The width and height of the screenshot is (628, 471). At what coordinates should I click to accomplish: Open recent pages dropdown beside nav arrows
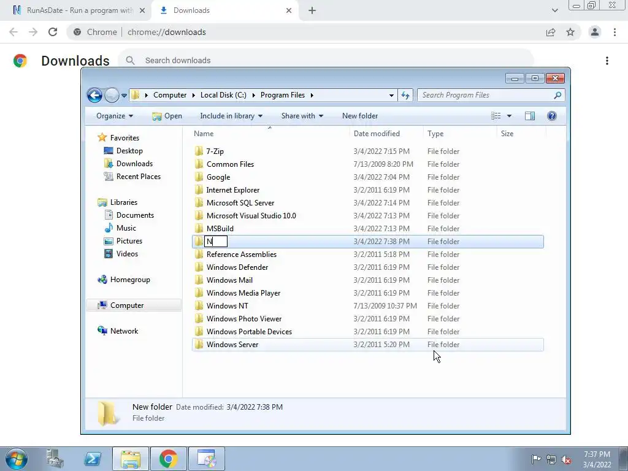124,96
